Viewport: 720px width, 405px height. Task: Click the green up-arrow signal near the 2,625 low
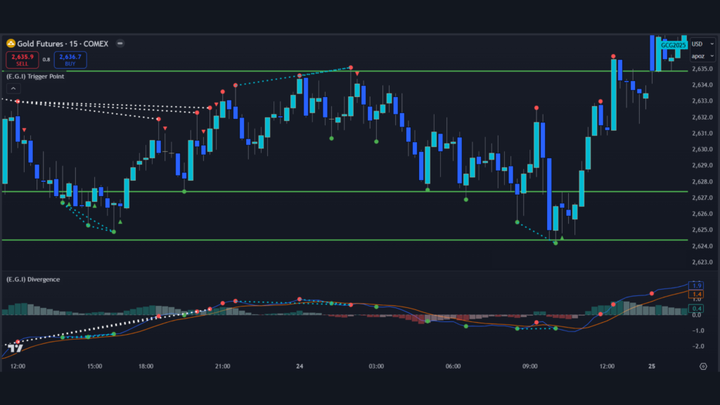click(x=562, y=238)
